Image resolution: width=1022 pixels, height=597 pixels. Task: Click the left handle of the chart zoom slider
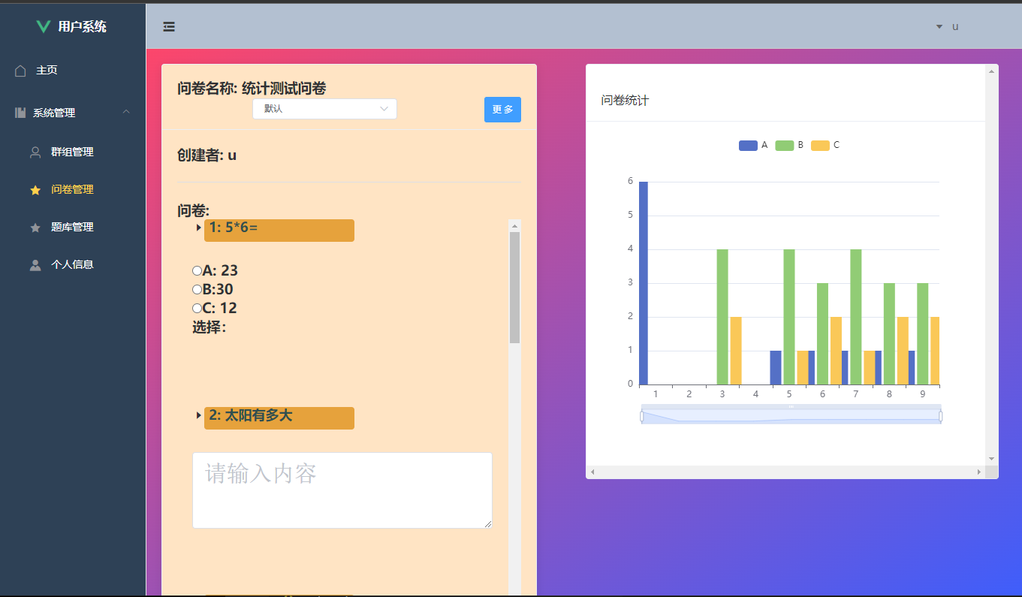click(x=641, y=416)
